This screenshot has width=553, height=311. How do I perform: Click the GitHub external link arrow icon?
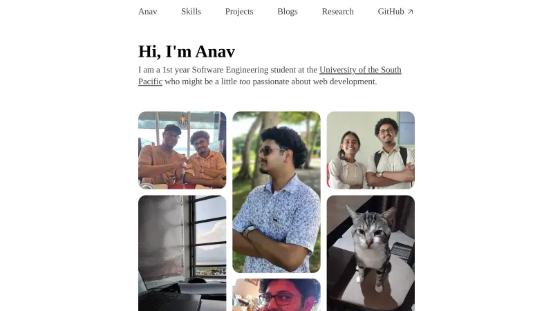(410, 12)
